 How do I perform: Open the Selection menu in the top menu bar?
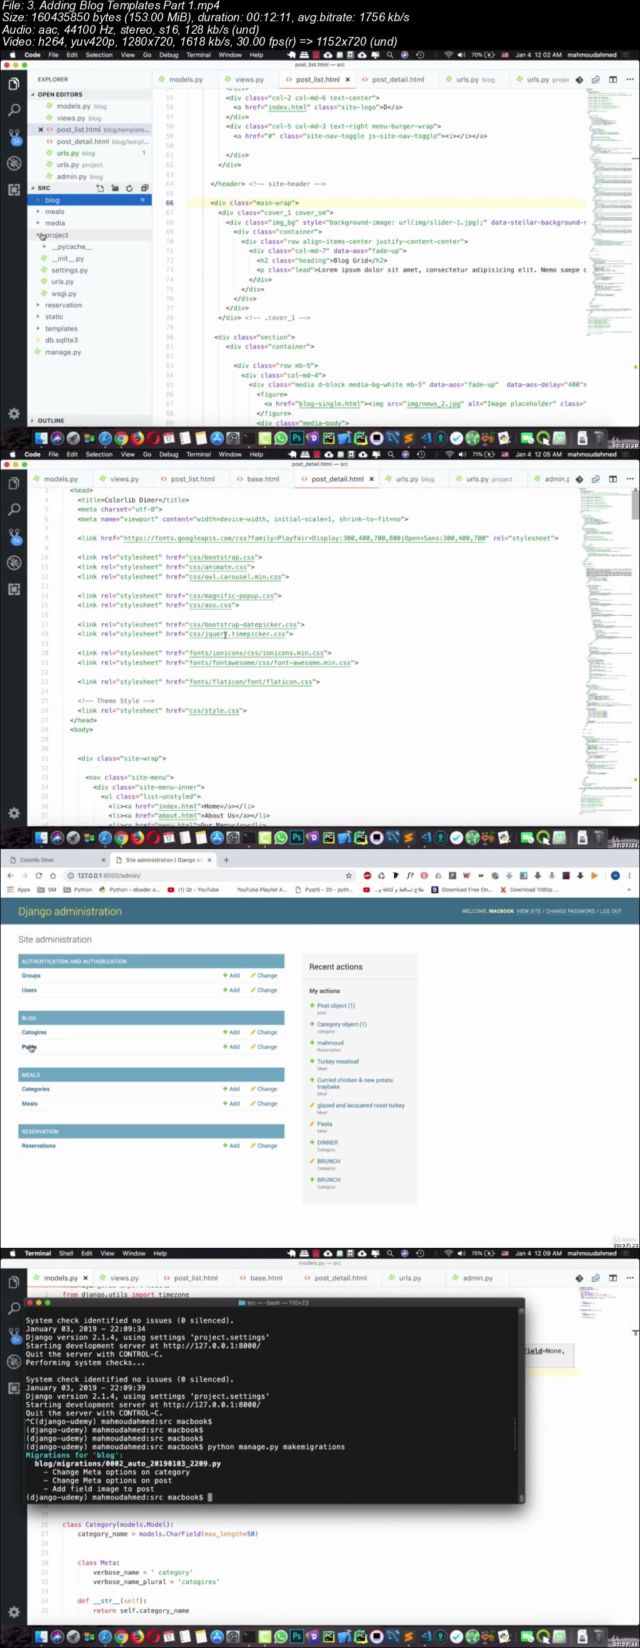coord(99,55)
